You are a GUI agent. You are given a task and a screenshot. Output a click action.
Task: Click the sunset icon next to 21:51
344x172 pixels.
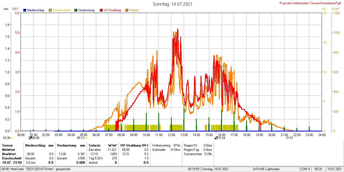tap(295, 138)
